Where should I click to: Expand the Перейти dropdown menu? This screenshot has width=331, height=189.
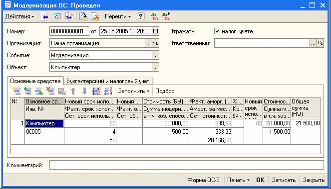click(x=118, y=16)
